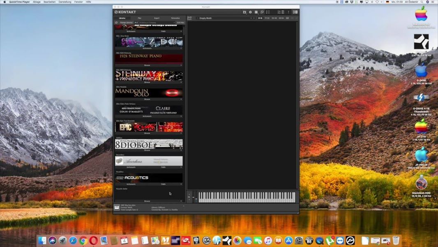Select rack page 33-48
Image resolution: width=438 pixels, height=247 pixels.
pos(274,18)
